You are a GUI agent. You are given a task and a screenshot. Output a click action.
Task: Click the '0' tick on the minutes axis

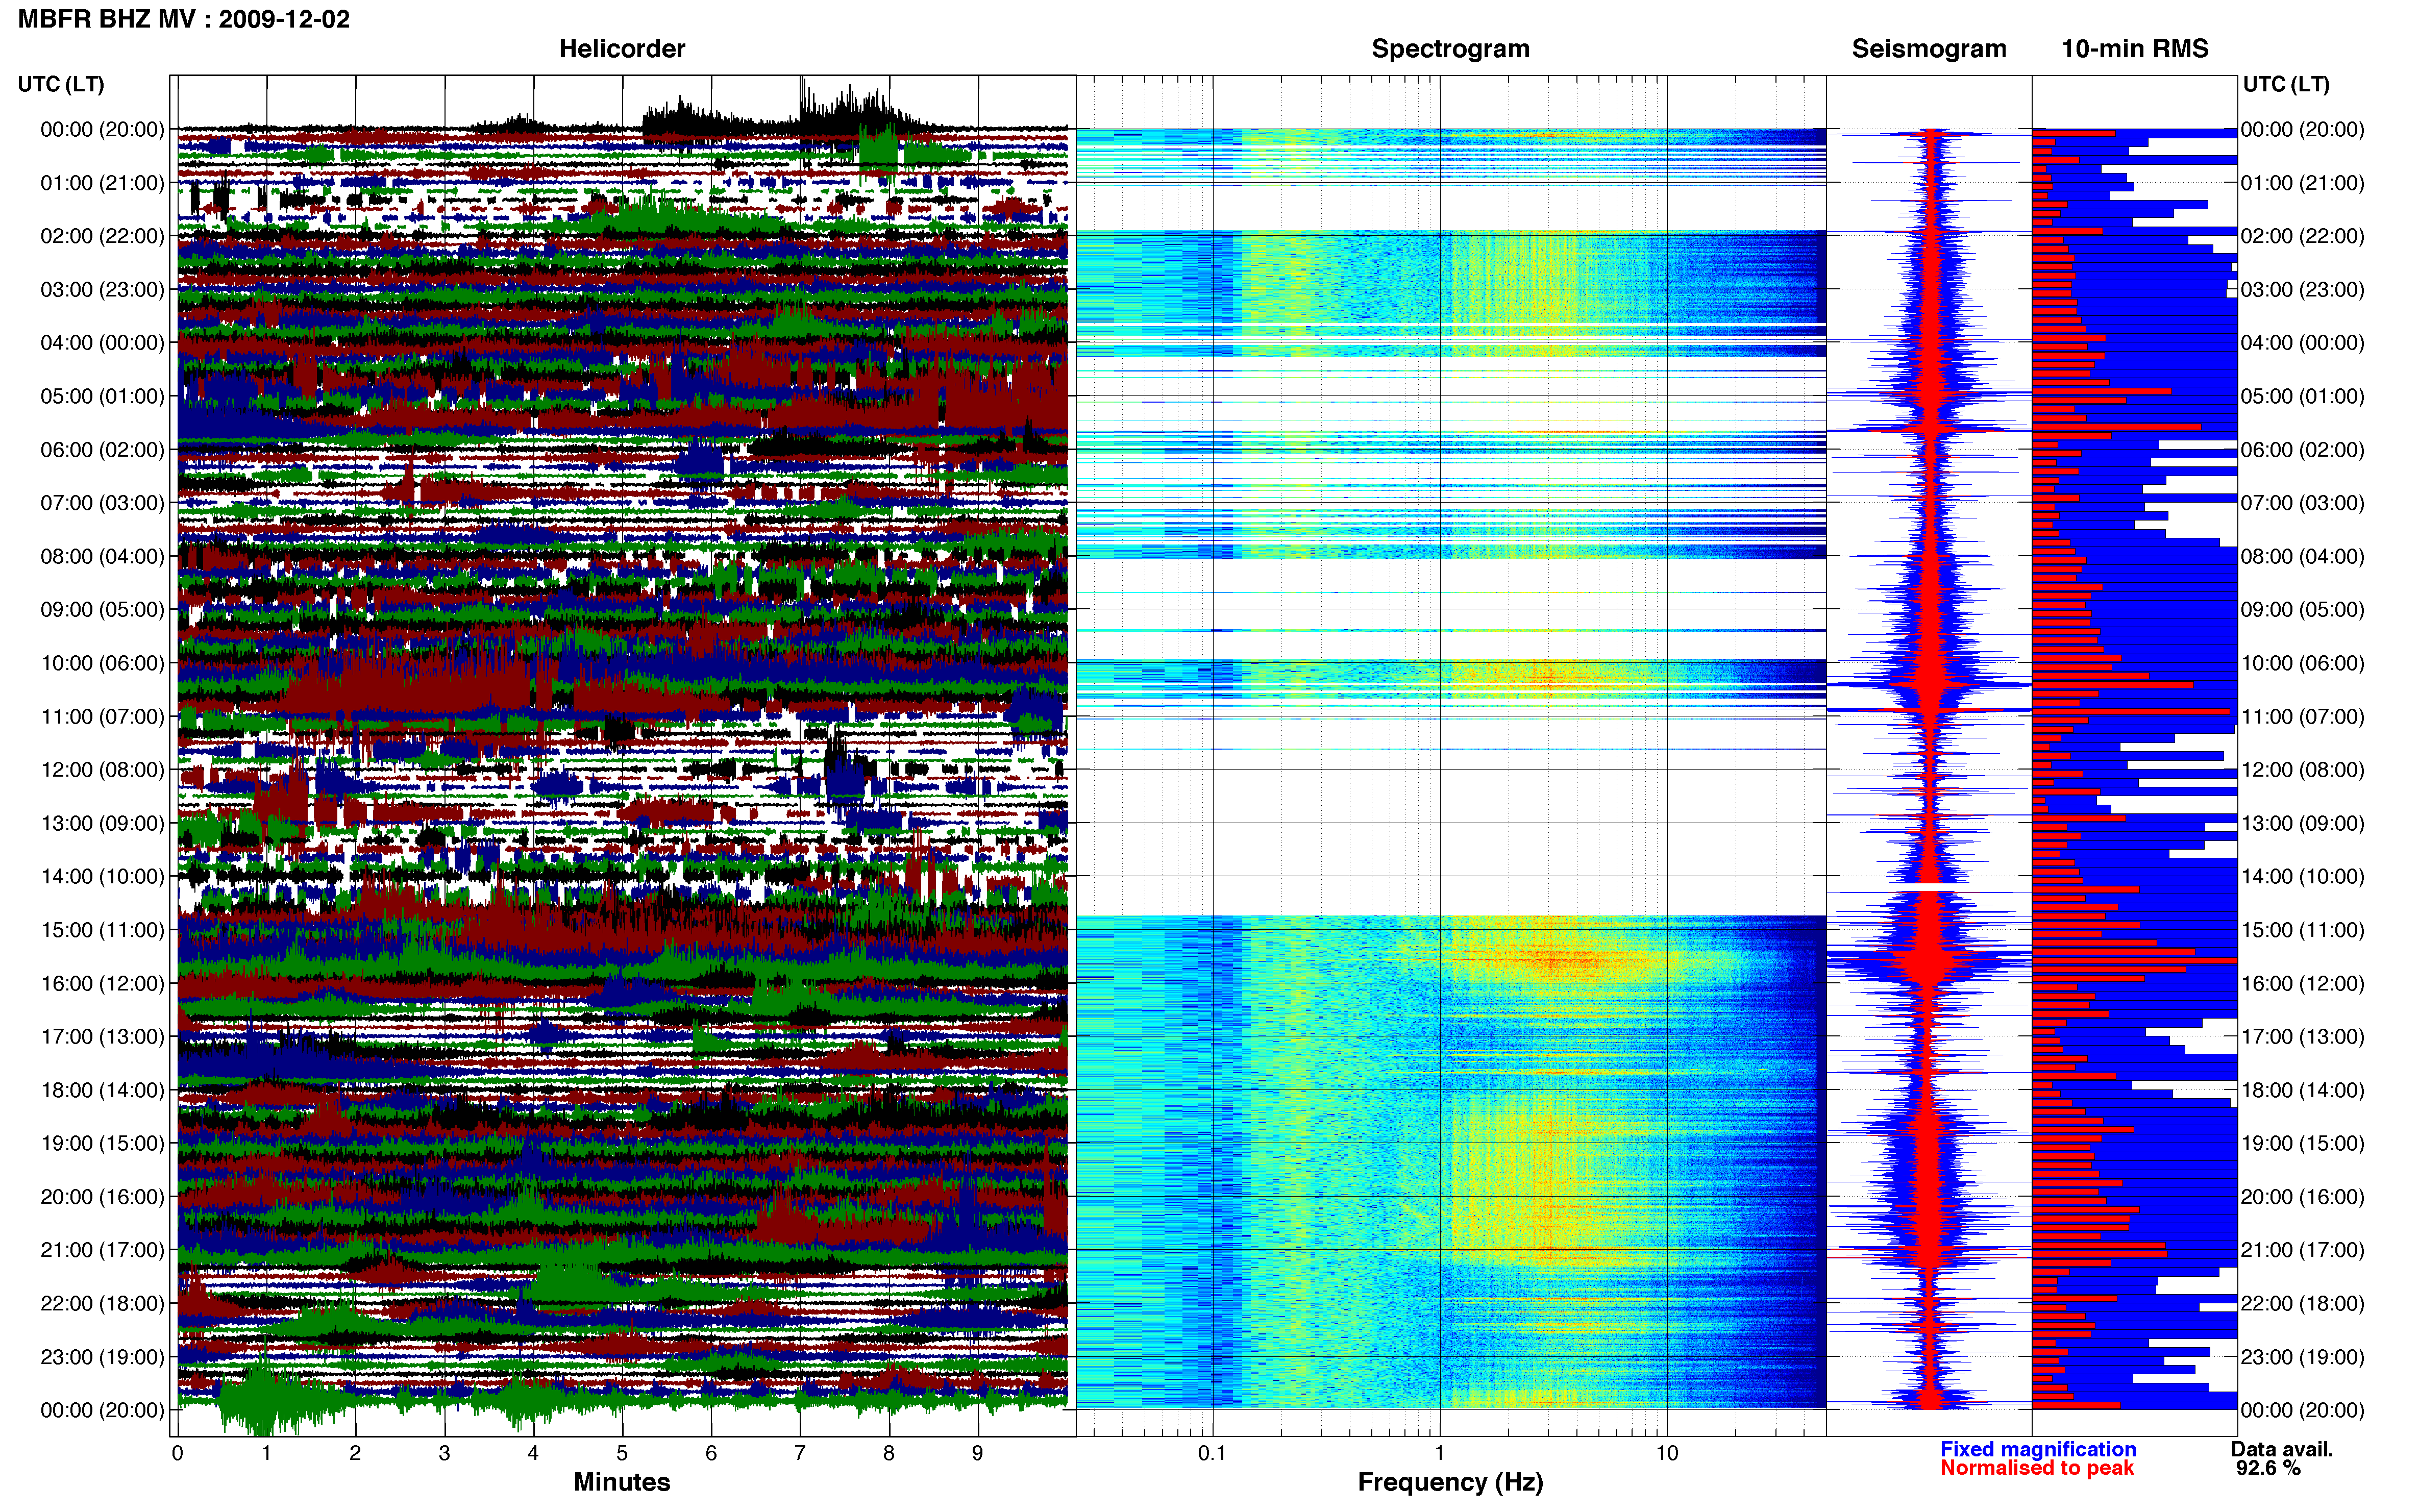point(177,1453)
